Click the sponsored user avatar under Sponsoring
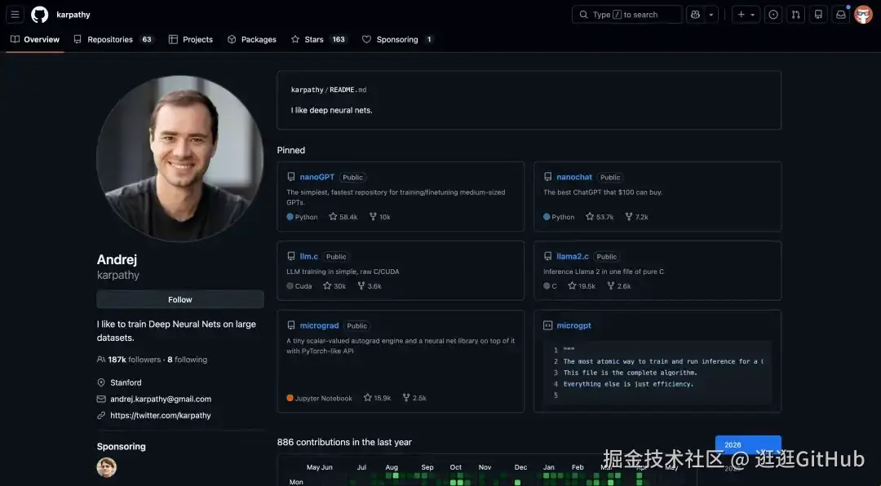This screenshot has height=486, width=881. tap(107, 467)
